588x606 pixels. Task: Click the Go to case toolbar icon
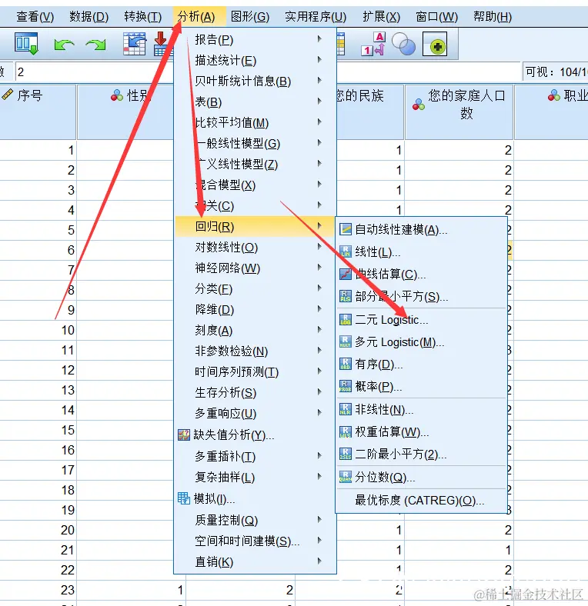134,44
